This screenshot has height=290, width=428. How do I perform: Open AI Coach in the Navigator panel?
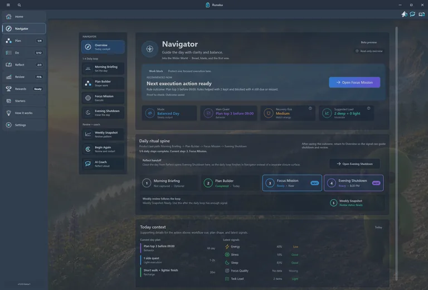click(103, 164)
